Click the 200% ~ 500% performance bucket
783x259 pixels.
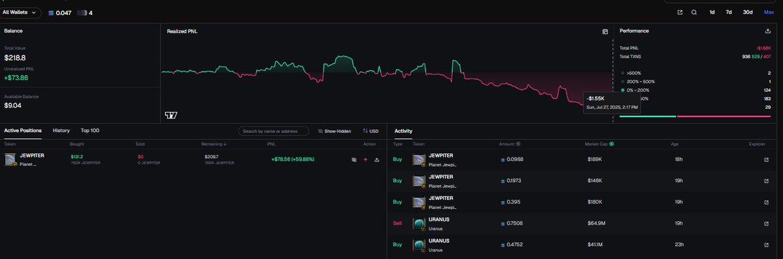[x=637, y=81]
